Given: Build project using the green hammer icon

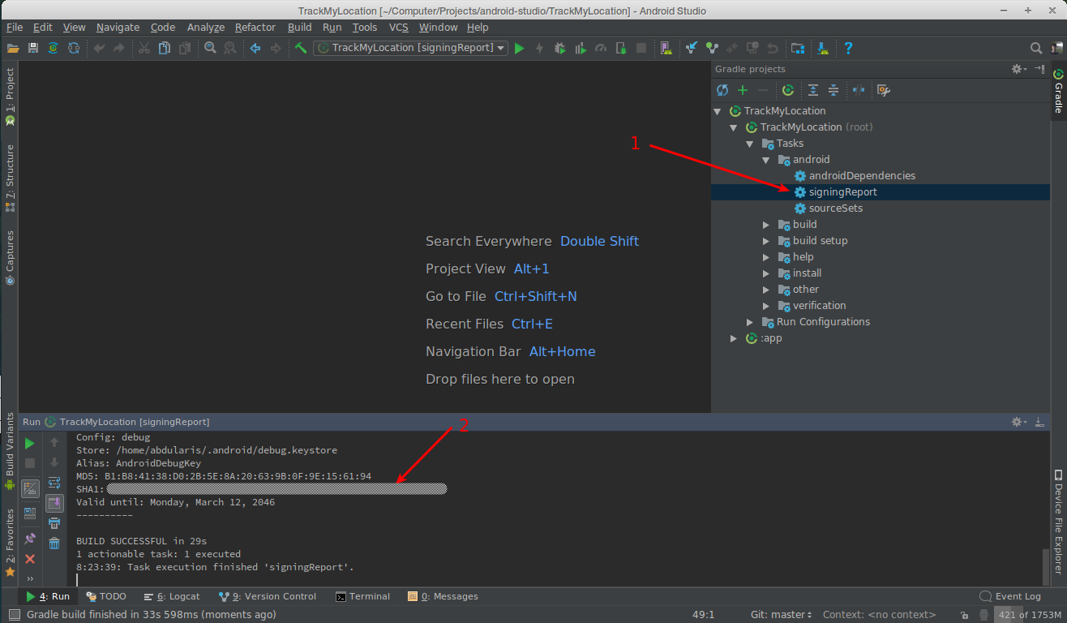Looking at the screenshot, I should (300, 48).
